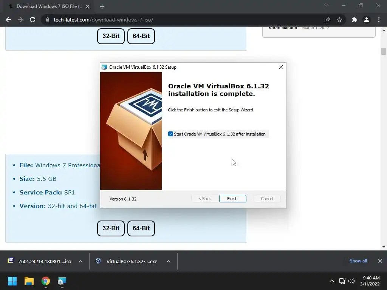
Task: Click the Finish button in VirtualBox Setup
Action: pos(232,199)
